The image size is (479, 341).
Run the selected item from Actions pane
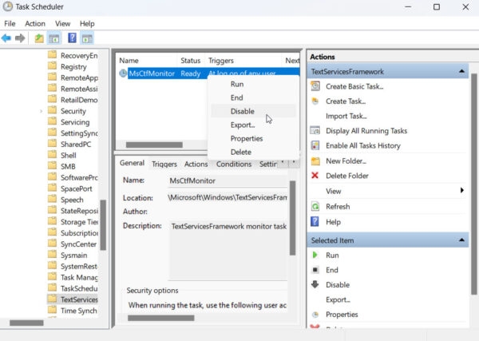point(332,255)
